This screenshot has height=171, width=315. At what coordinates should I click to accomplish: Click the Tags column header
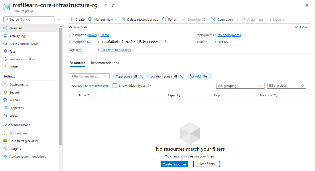217,95
